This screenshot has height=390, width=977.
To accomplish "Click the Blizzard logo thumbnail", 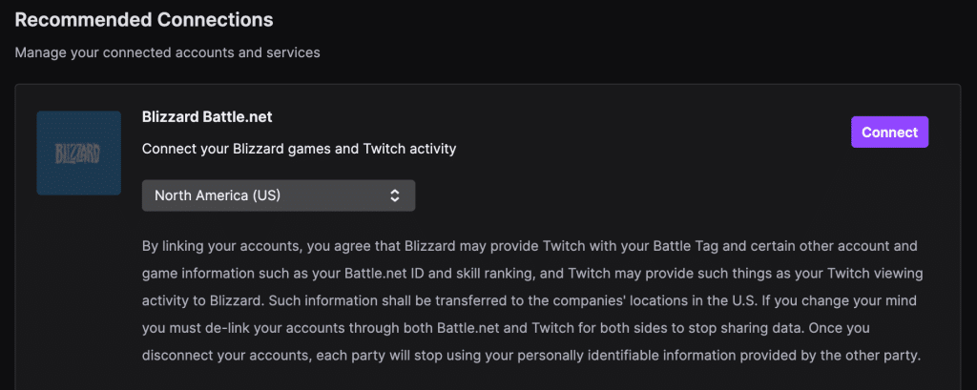I will click(x=78, y=153).
